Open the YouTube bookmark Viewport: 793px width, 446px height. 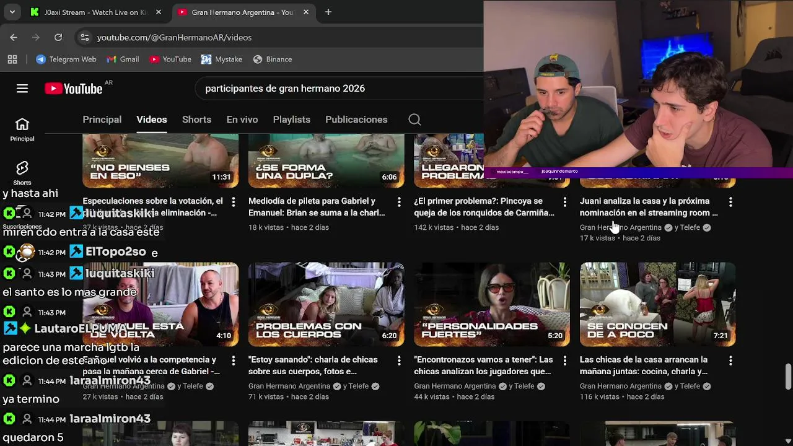(170, 59)
